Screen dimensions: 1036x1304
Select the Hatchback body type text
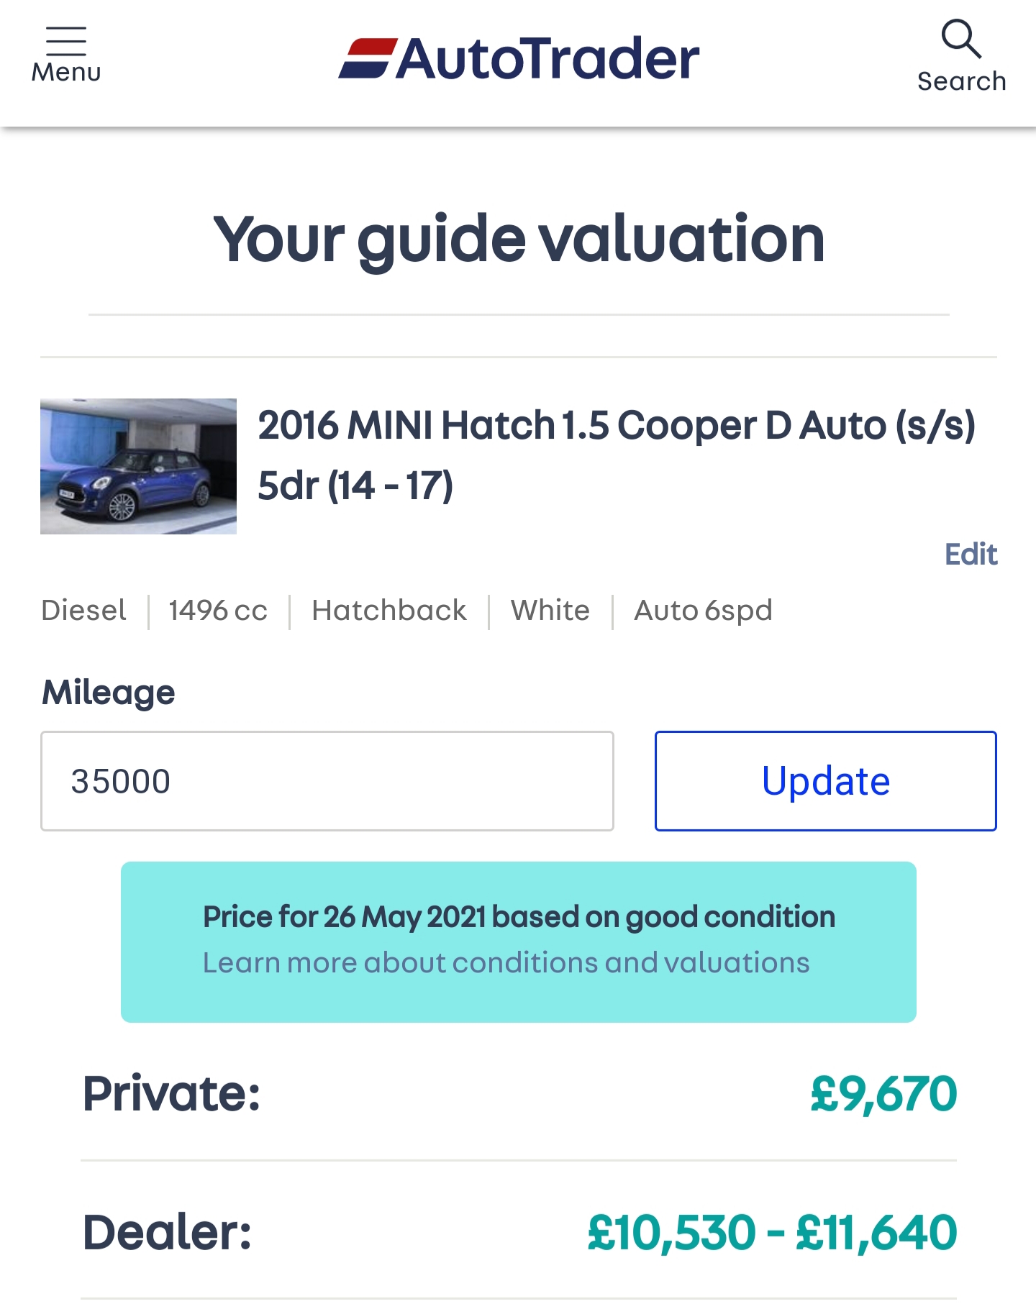point(388,611)
